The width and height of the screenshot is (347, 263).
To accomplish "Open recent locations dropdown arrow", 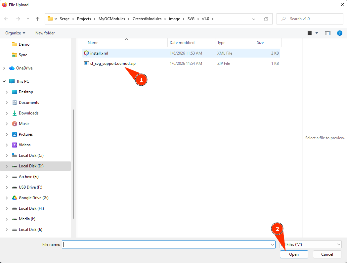I will click(x=28, y=19).
